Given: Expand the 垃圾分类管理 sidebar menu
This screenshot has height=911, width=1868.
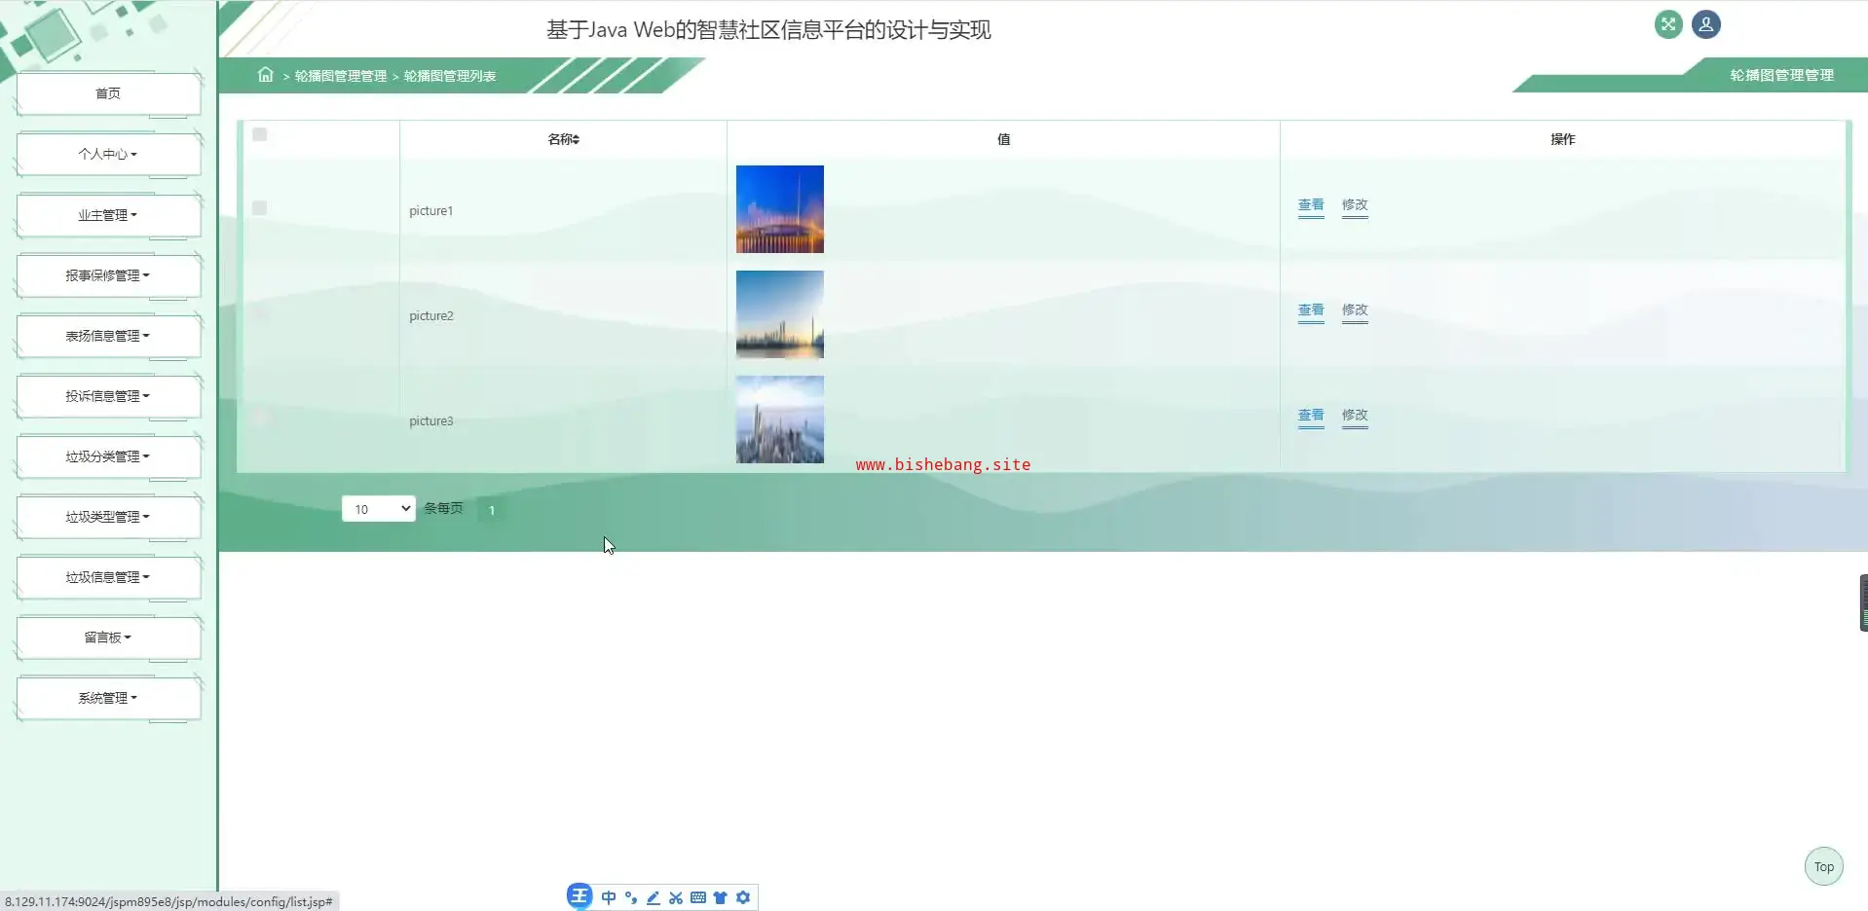Looking at the screenshot, I should pyautogui.click(x=108, y=456).
